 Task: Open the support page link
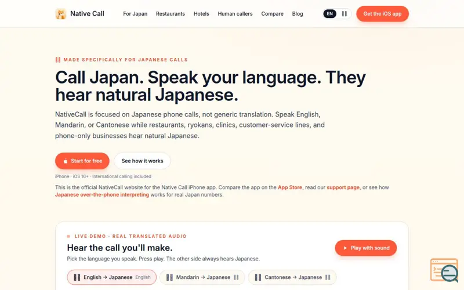tap(343, 187)
